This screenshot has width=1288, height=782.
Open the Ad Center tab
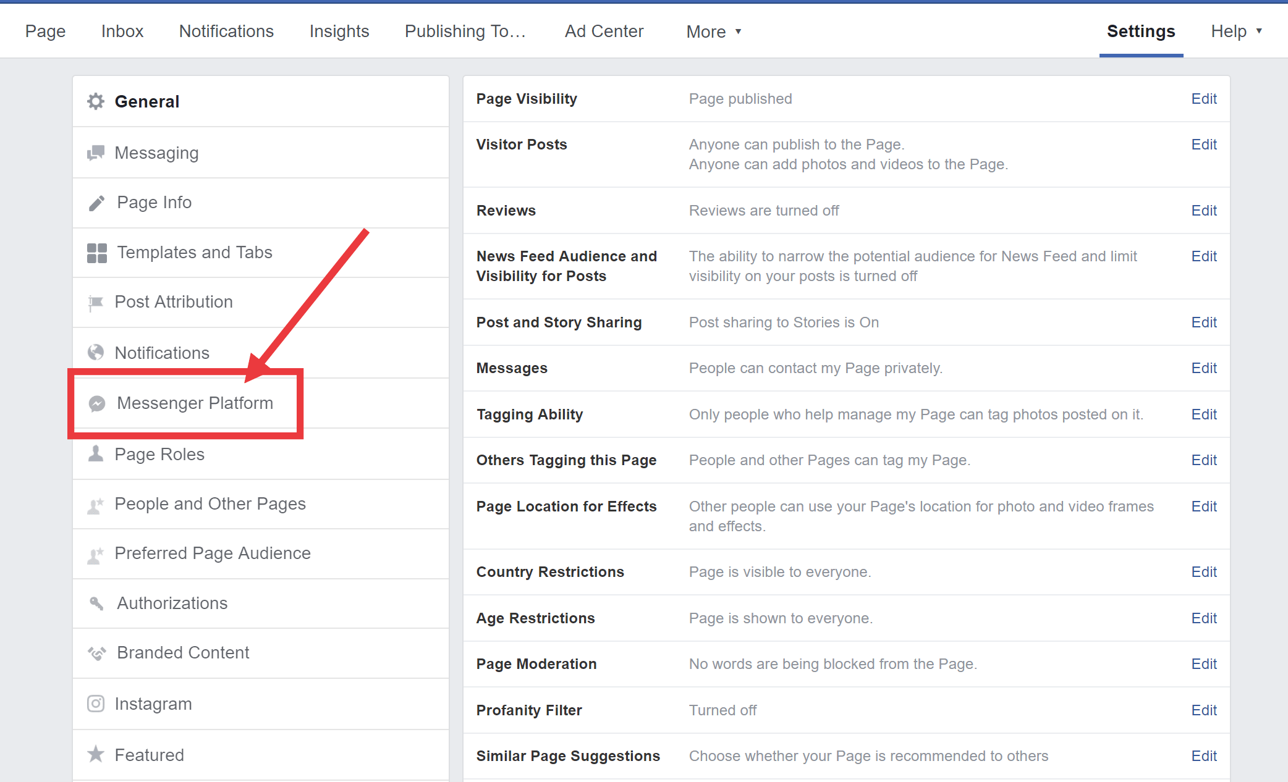coord(604,32)
